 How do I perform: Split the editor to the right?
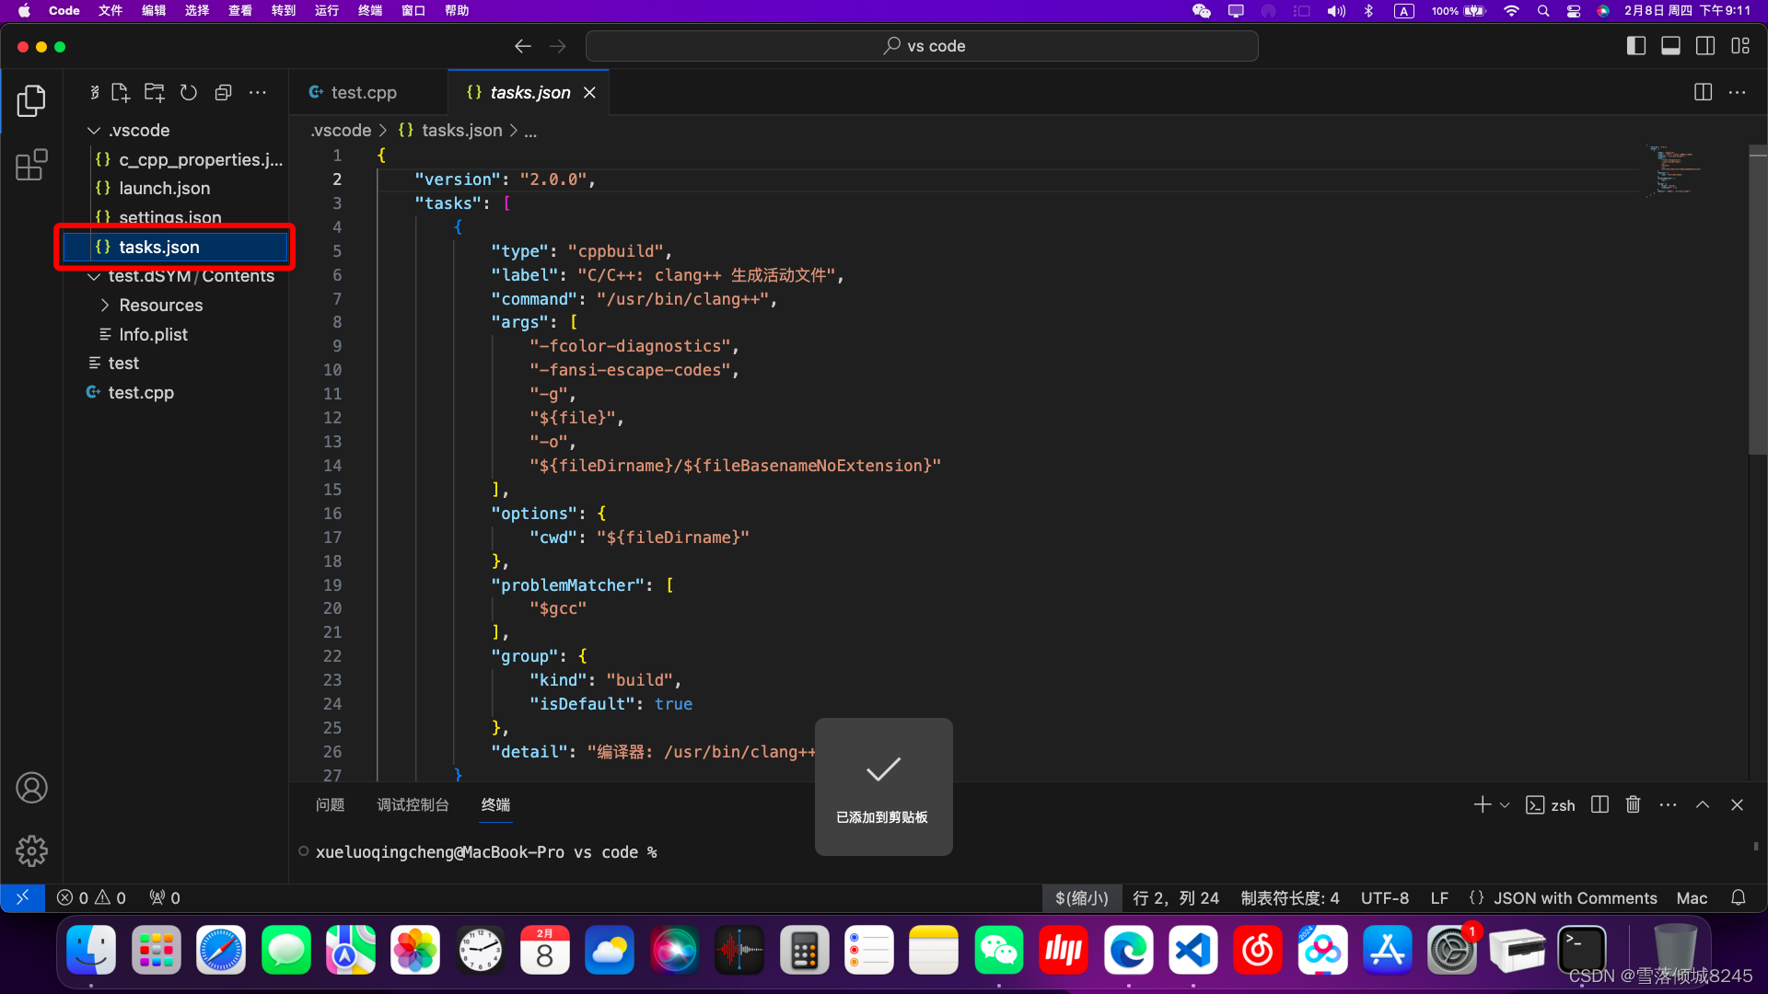coord(1703,92)
